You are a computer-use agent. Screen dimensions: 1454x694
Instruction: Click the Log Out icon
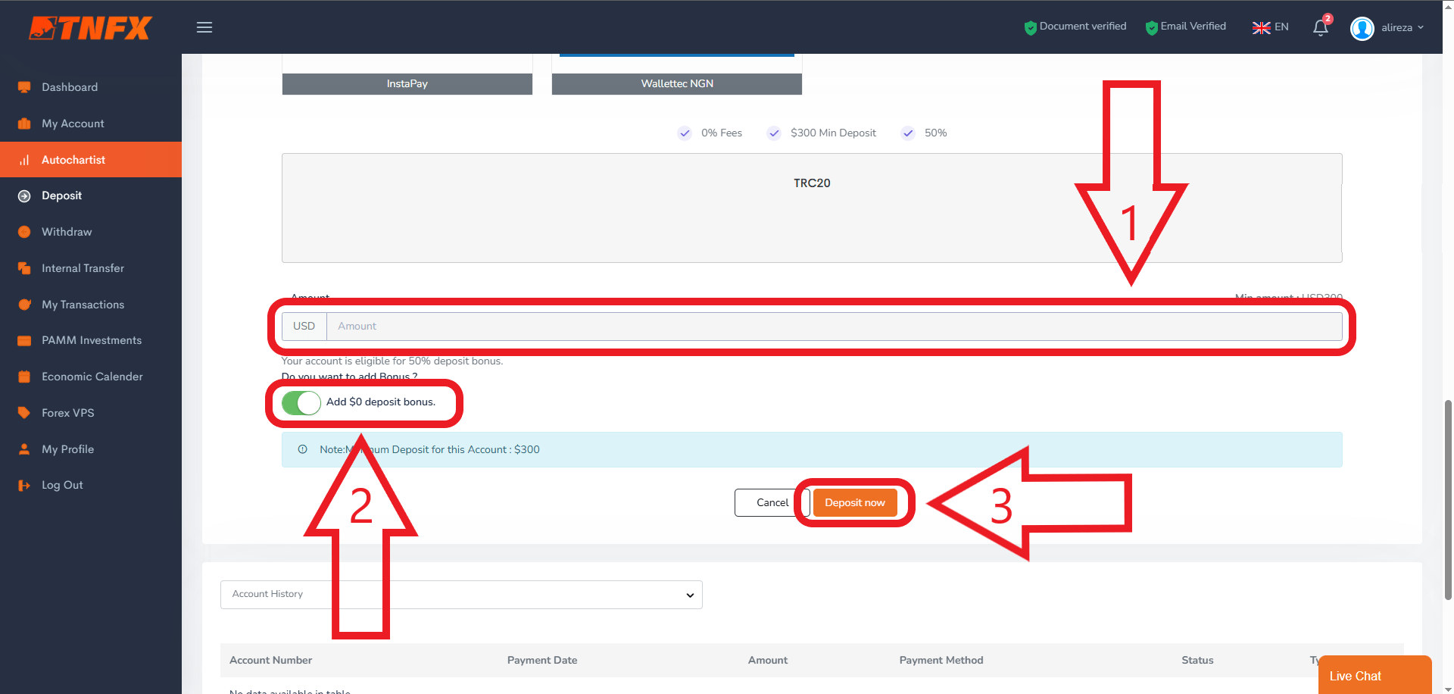point(24,485)
